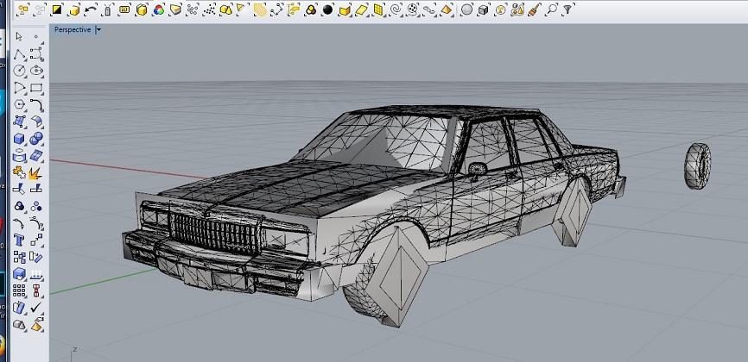Select the pointer arrow tool in left toolbar

(20, 36)
